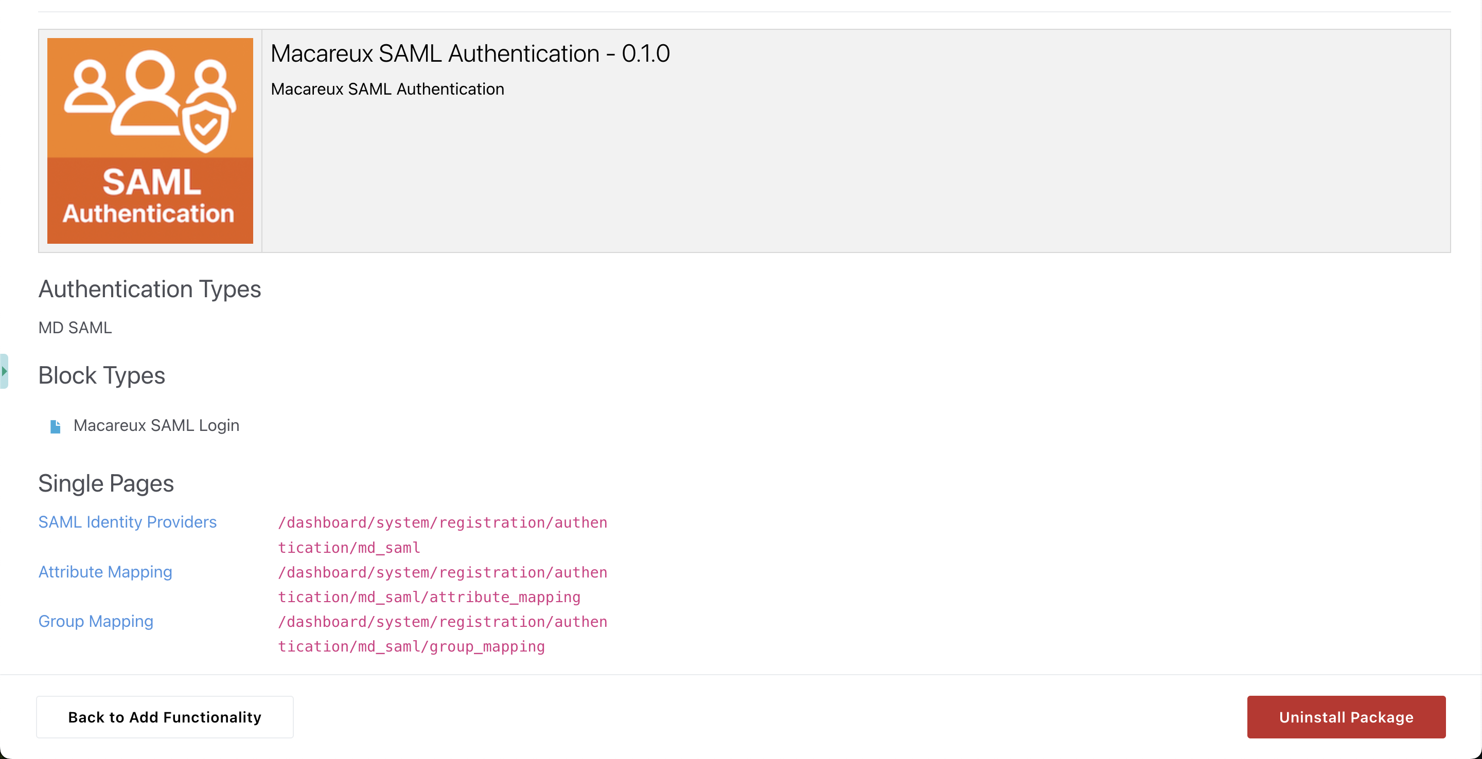
Task: Click the file icon beside Macareux SAML Login
Action: 55,426
